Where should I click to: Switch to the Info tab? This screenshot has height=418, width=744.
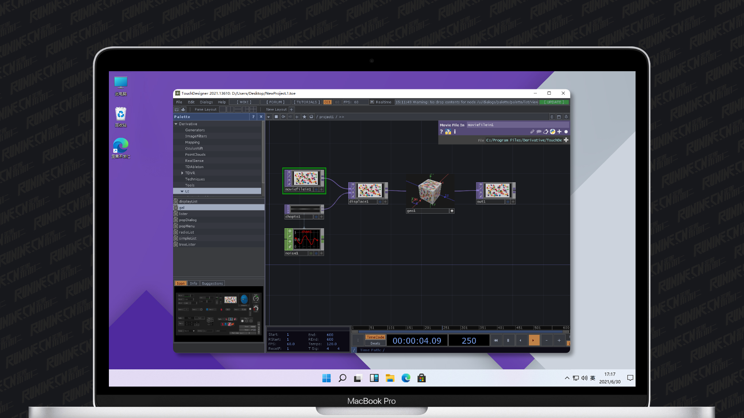coord(193,284)
